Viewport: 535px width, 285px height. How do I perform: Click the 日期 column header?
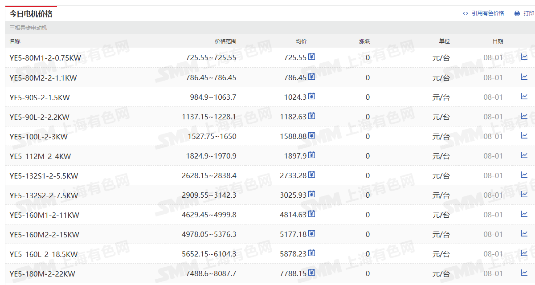[x=498, y=41]
